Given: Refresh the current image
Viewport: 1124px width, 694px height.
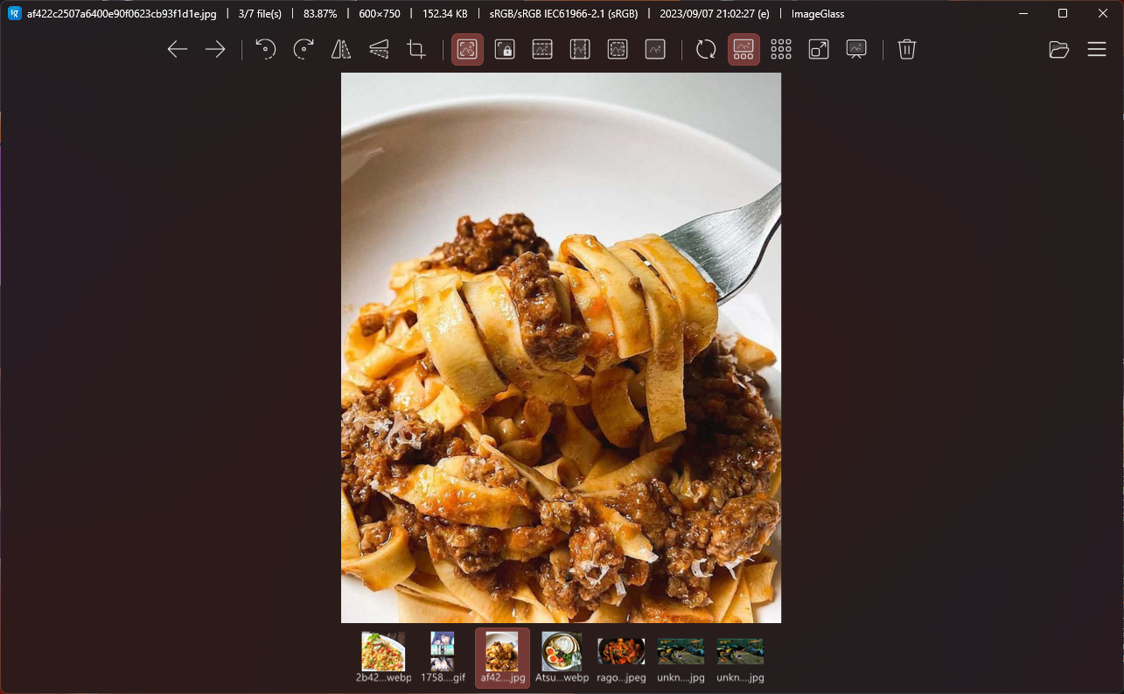Looking at the screenshot, I should click(706, 50).
